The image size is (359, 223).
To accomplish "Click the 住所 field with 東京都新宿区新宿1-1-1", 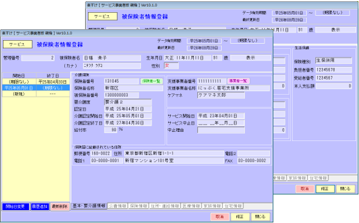I will point(174,153).
